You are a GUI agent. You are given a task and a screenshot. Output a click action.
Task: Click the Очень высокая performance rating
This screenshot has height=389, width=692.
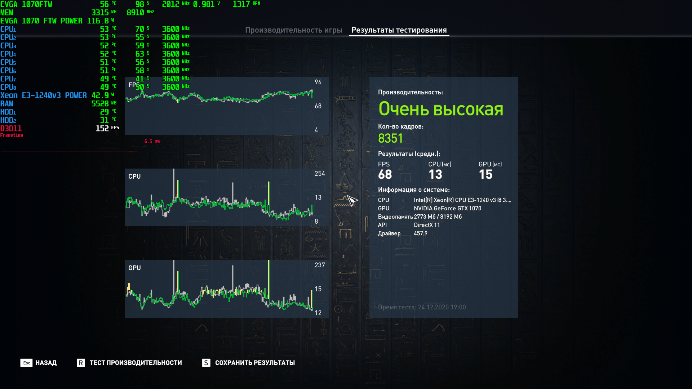pos(440,109)
